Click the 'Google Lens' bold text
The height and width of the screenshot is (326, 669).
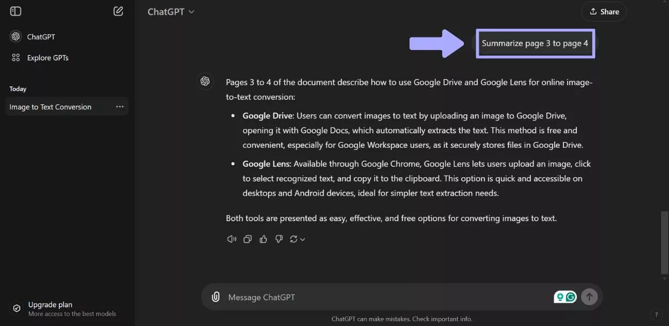tap(267, 164)
